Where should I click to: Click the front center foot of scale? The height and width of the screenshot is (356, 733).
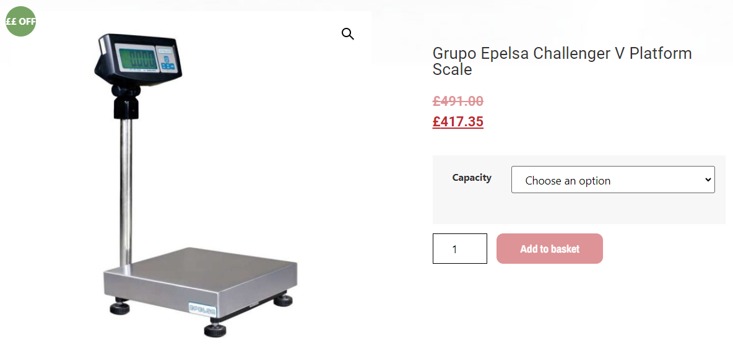click(215, 328)
